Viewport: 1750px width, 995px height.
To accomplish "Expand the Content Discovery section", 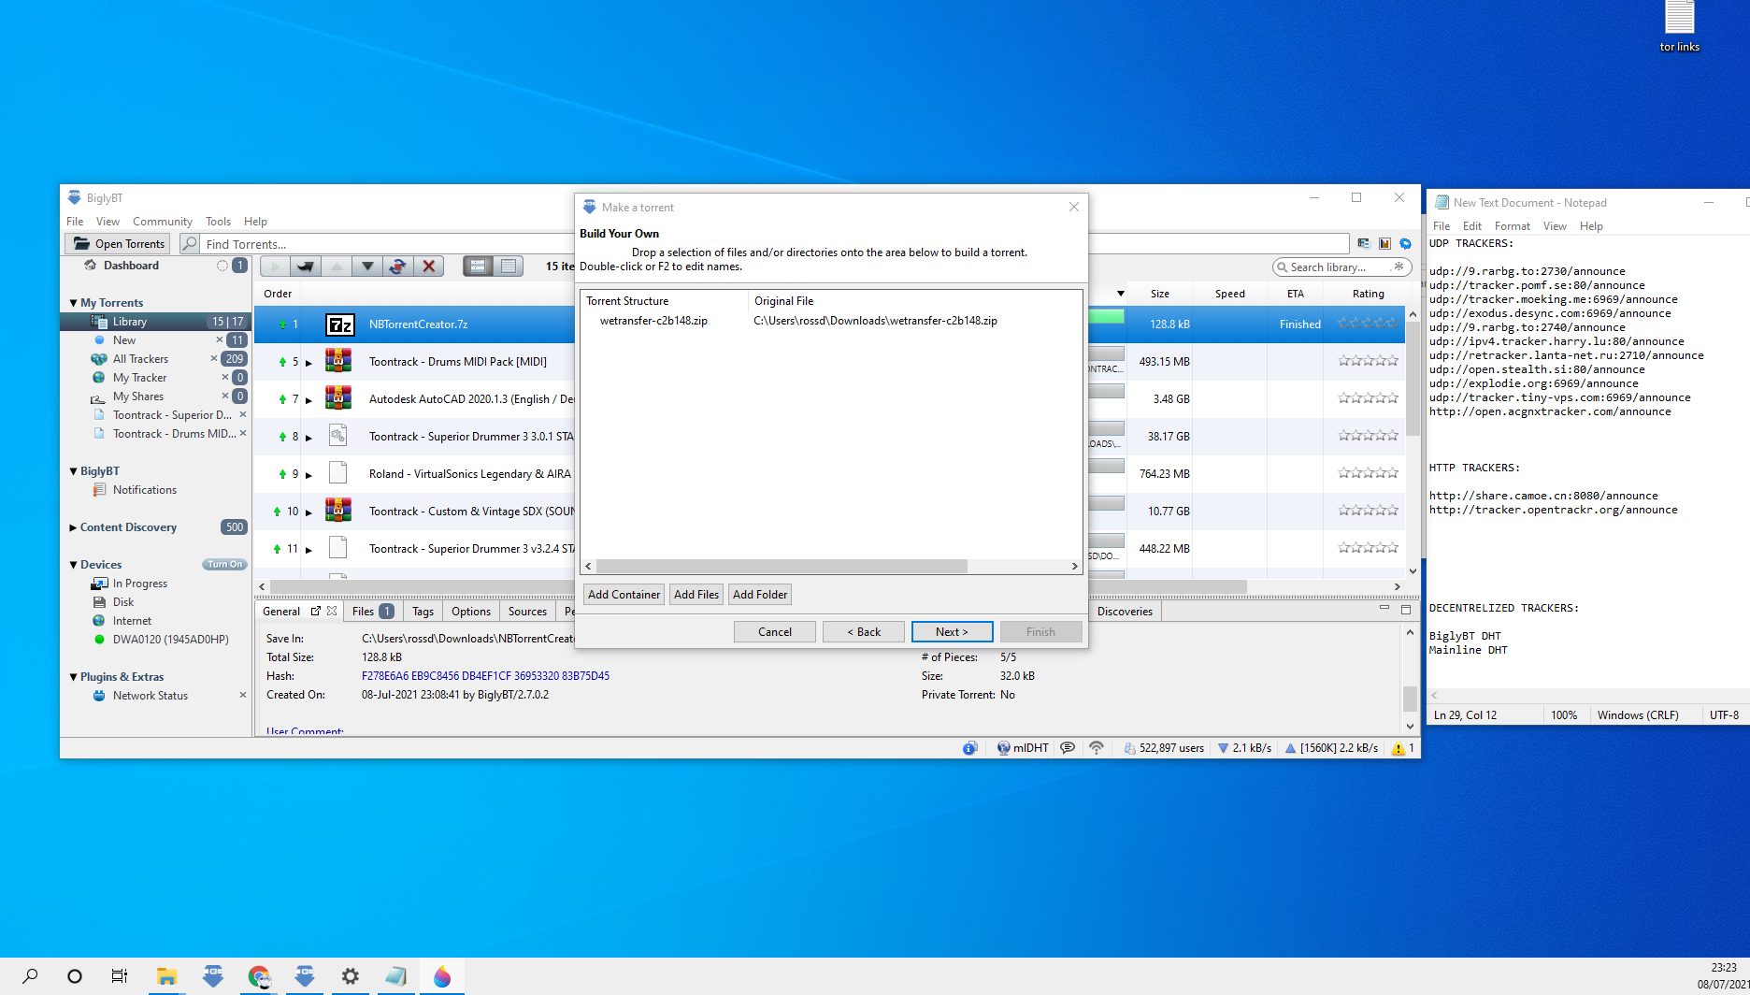I will click(x=73, y=527).
